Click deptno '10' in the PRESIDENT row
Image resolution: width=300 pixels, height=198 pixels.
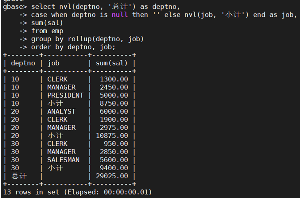15,95
